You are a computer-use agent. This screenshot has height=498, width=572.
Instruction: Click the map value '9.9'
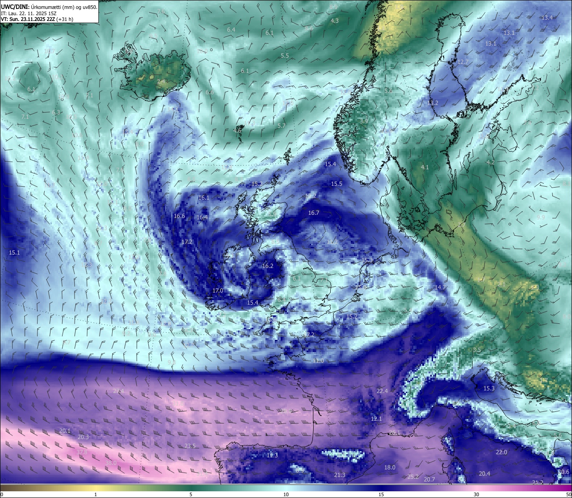coord(541,217)
